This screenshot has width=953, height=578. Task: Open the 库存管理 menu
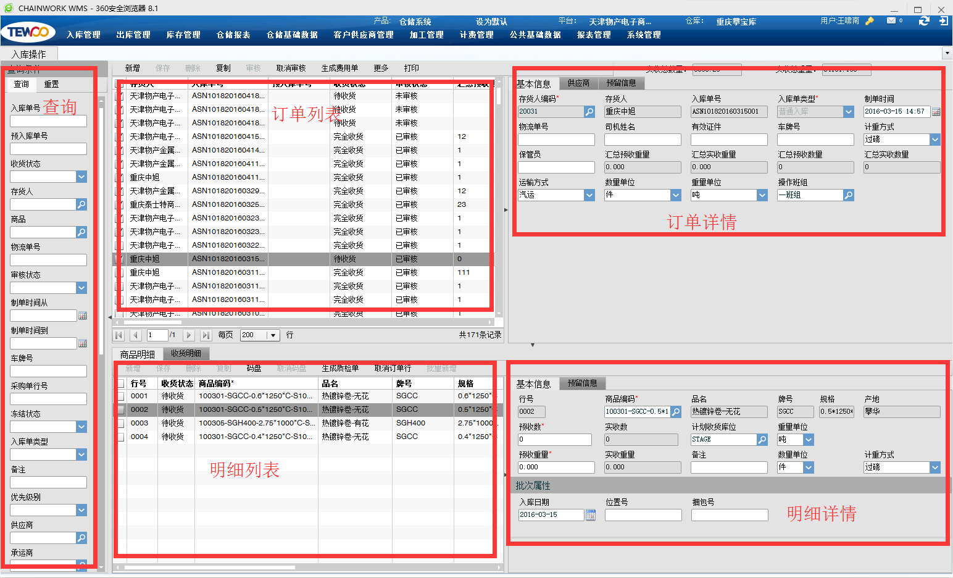pos(183,35)
